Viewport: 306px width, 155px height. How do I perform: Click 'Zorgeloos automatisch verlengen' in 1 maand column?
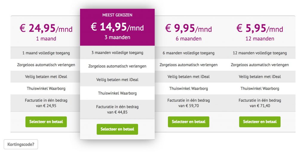pos(46,65)
